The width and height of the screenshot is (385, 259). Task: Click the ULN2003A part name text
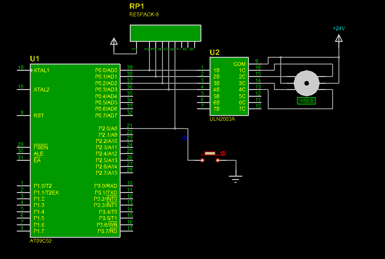pyautogui.click(x=223, y=119)
